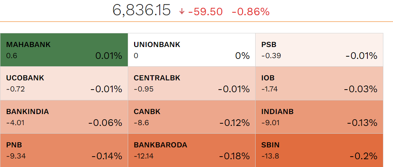Screen dimensions: 393x167
Task: Click the PNB ticker label
Action: 12,145
